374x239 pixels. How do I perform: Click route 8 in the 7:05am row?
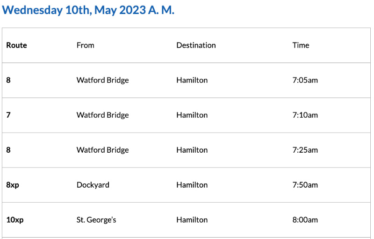8,80
